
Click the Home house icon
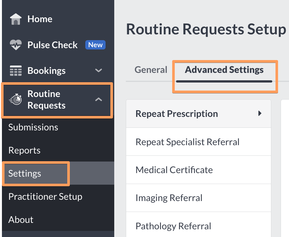pyautogui.click(x=15, y=19)
